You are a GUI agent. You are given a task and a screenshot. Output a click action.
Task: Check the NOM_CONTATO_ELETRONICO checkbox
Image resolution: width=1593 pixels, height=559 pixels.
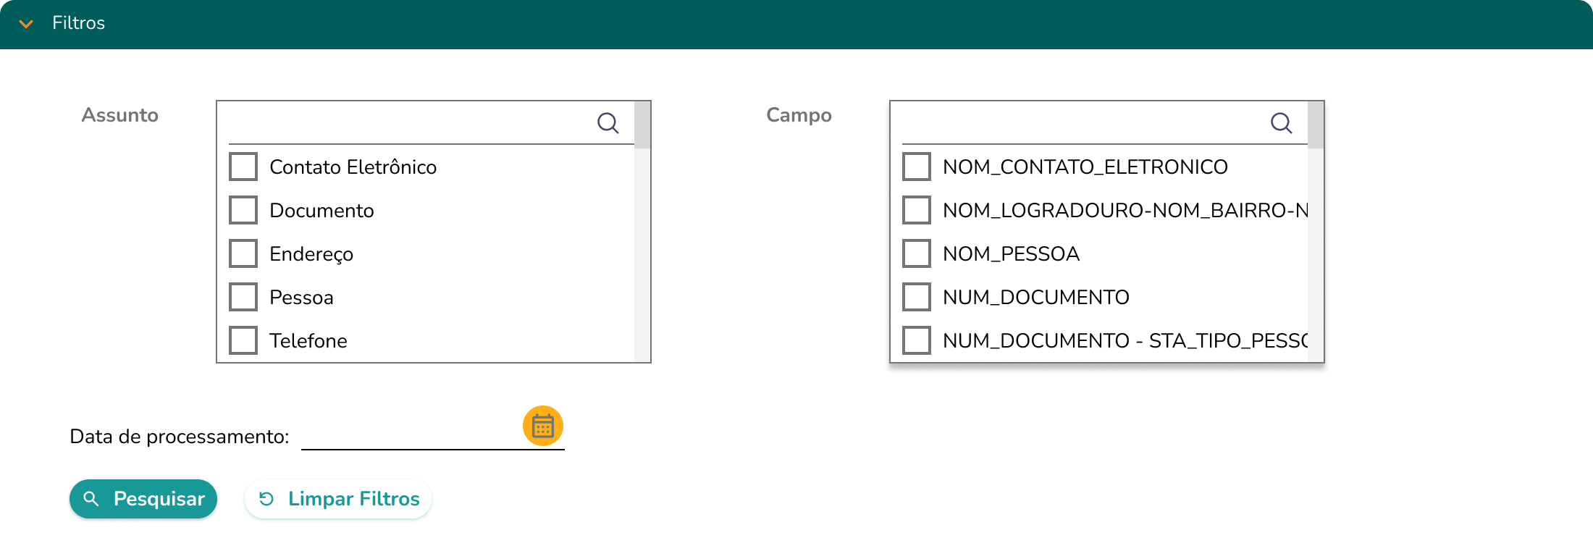tap(917, 167)
